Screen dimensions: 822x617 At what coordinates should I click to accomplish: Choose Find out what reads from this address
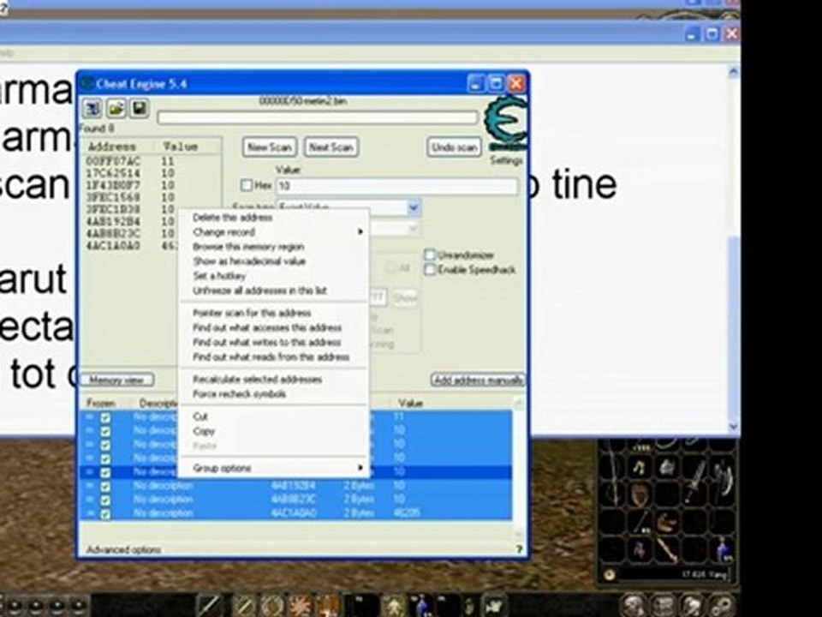pos(271,356)
